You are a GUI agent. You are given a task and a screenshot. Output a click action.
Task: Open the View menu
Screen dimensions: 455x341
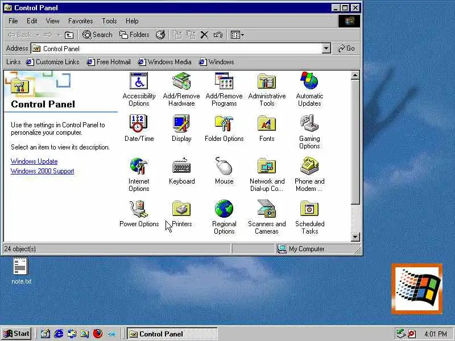[x=52, y=21]
